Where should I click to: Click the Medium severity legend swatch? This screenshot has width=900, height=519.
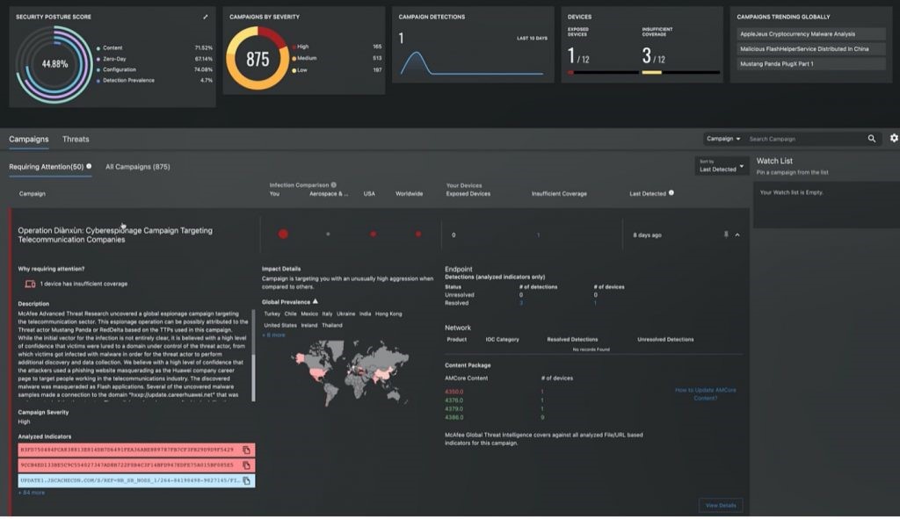(294, 59)
